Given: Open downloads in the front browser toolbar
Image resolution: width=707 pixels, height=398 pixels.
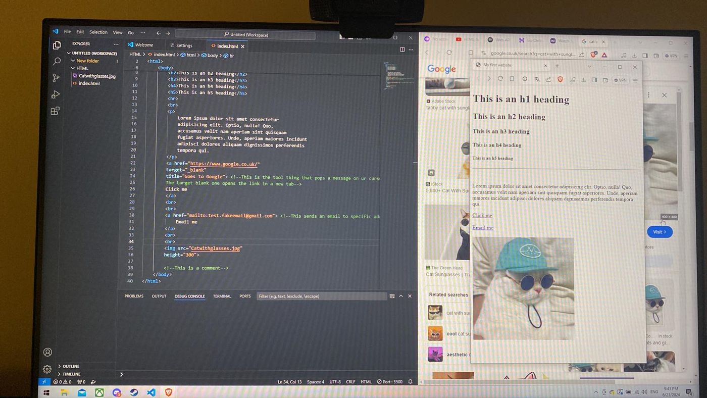Looking at the screenshot, I should (584, 80).
